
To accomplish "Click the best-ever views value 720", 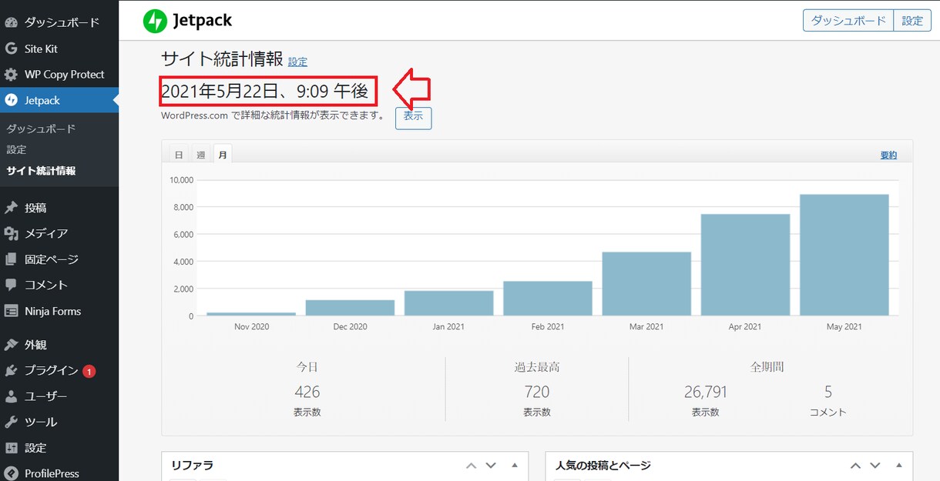I will tap(537, 392).
